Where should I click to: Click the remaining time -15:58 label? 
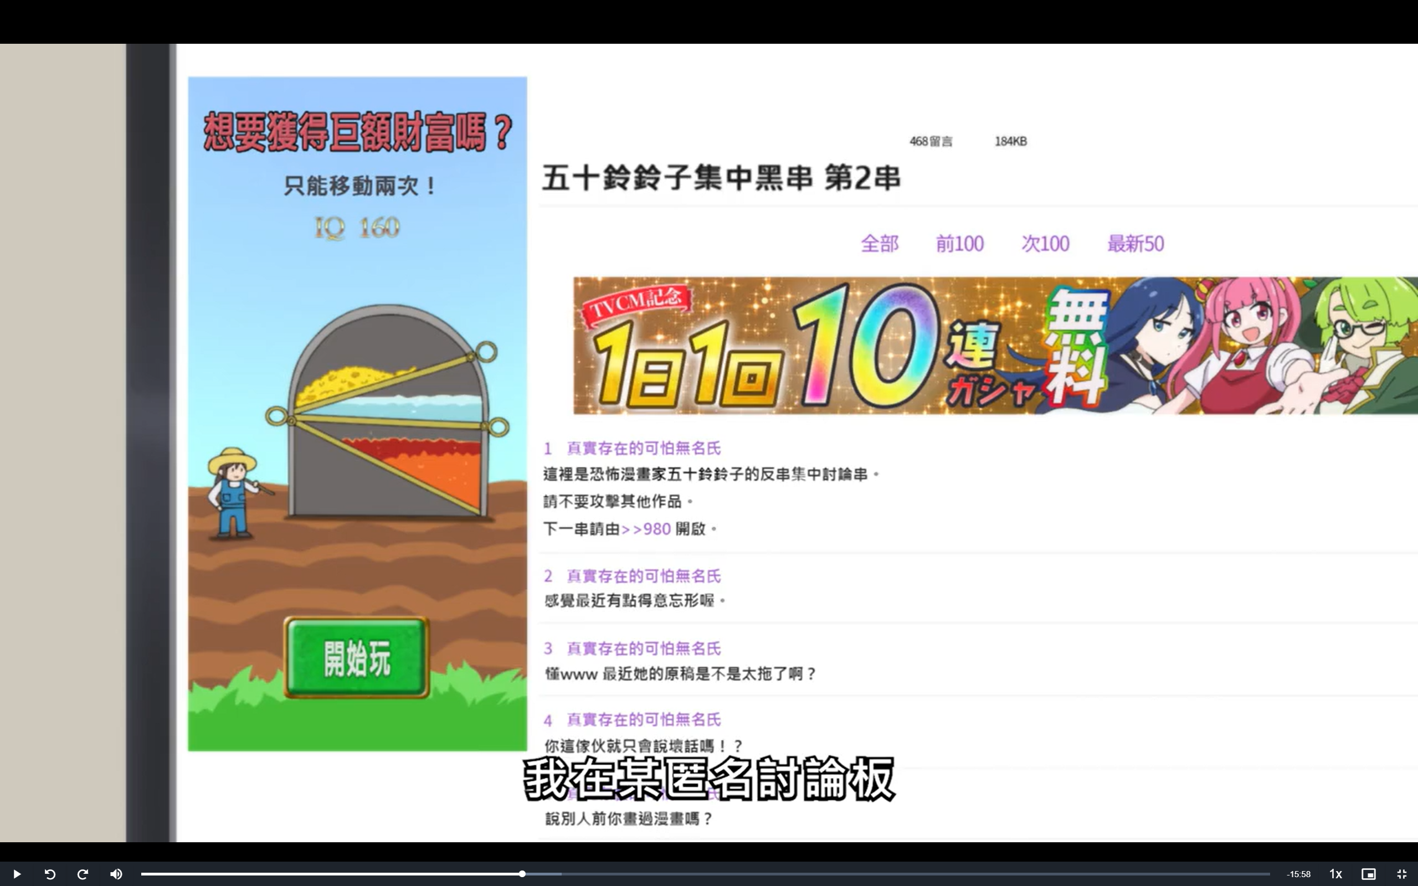coord(1298,874)
